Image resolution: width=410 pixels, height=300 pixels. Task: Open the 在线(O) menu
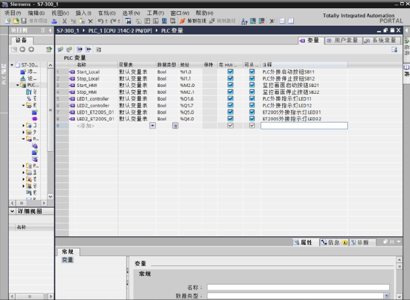pos(107,13)
